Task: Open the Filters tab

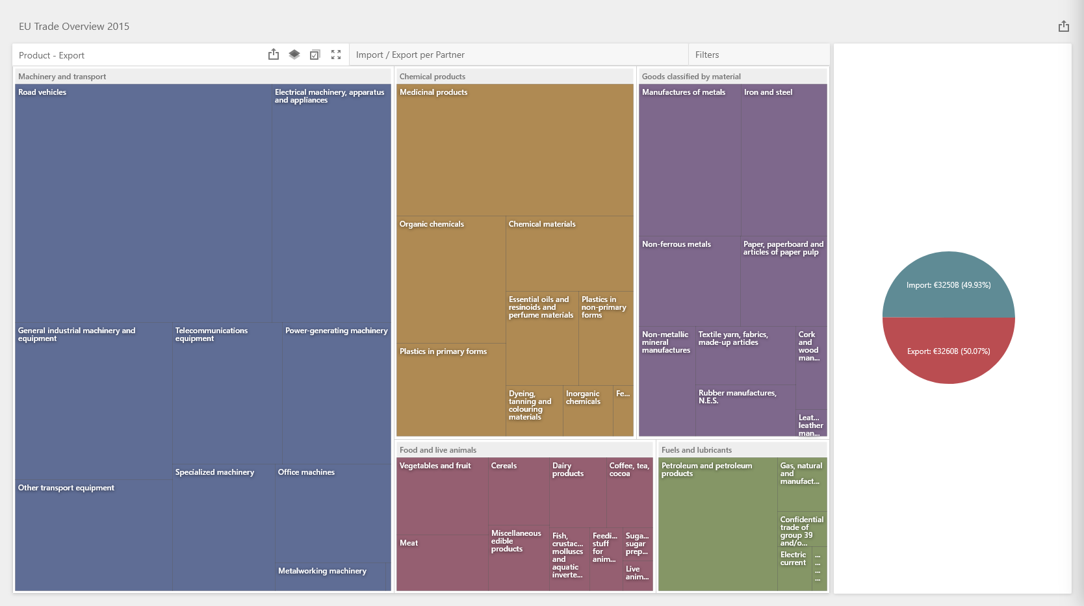Action: tap(707, 55)
